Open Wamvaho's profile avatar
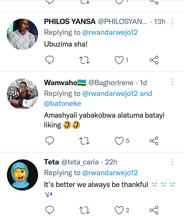Image resolution: width=184 pixels, height=221 pixels. tap(22, 94)
